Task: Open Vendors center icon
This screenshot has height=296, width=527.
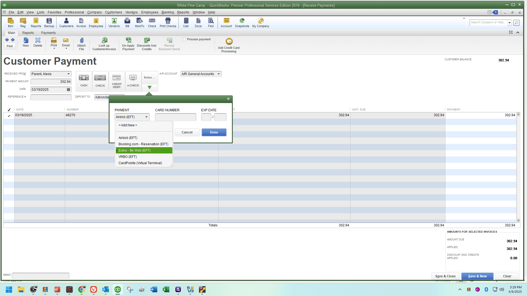Action: 114,22
